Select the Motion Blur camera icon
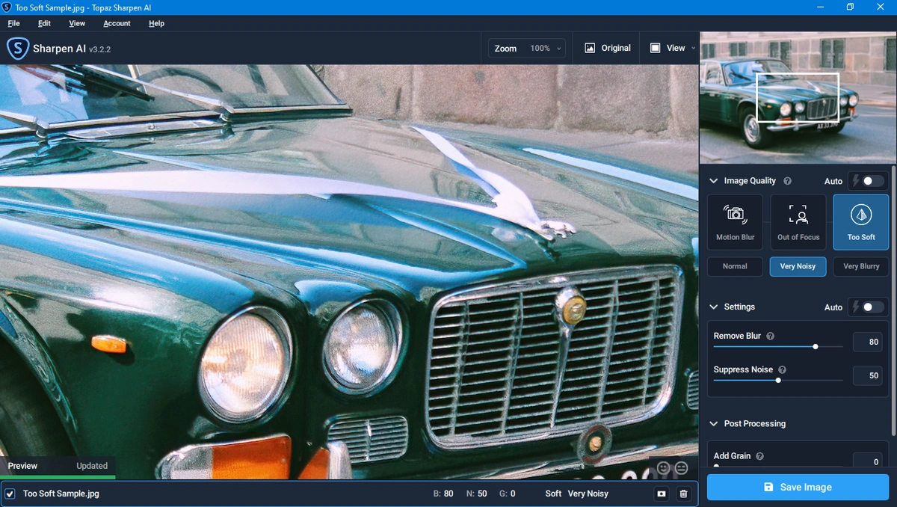This screenshot has height=507, width=897. point(735,215)
